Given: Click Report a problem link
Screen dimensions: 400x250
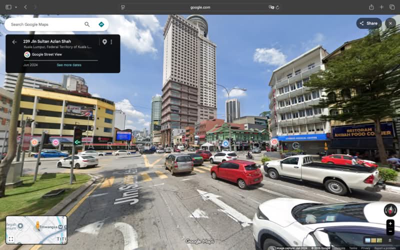Looking at the screenshot, I should (x=385, y=248).
